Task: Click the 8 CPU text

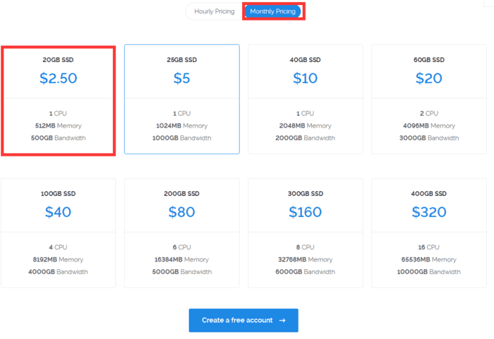Action: click(x=306, y=247)
